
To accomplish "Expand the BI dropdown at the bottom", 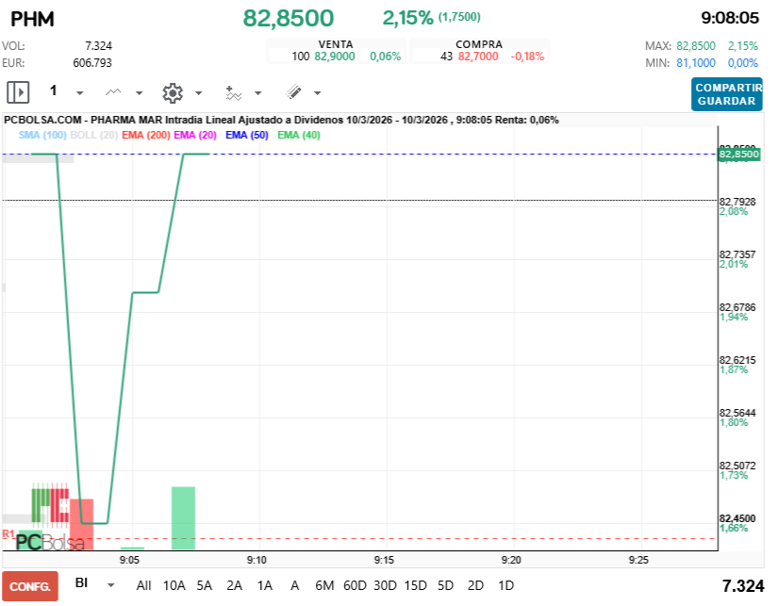I will [108, 585].
